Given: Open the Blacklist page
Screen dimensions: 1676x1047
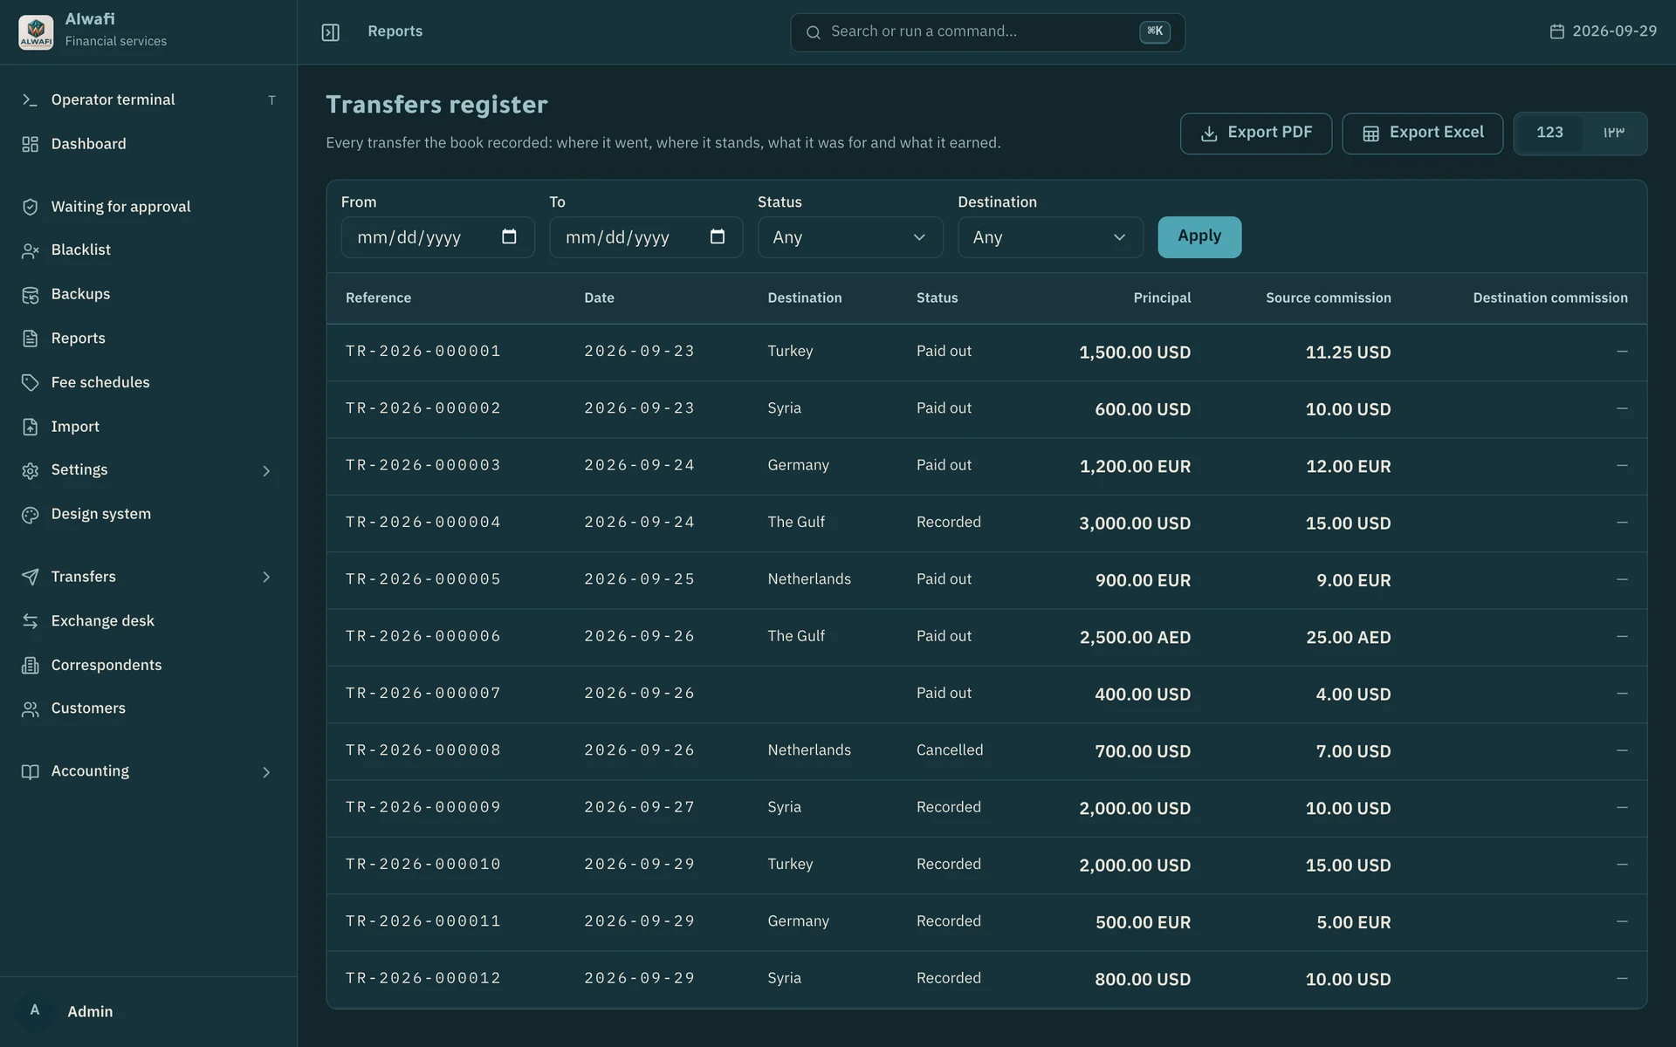Looking at the screenshot, I should point(148,250).
